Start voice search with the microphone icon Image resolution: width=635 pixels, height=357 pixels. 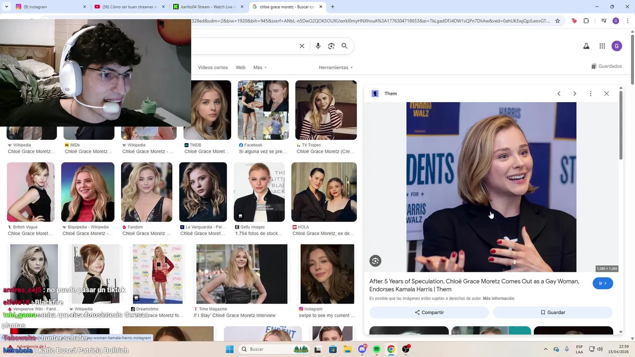(x=318, y=46)
